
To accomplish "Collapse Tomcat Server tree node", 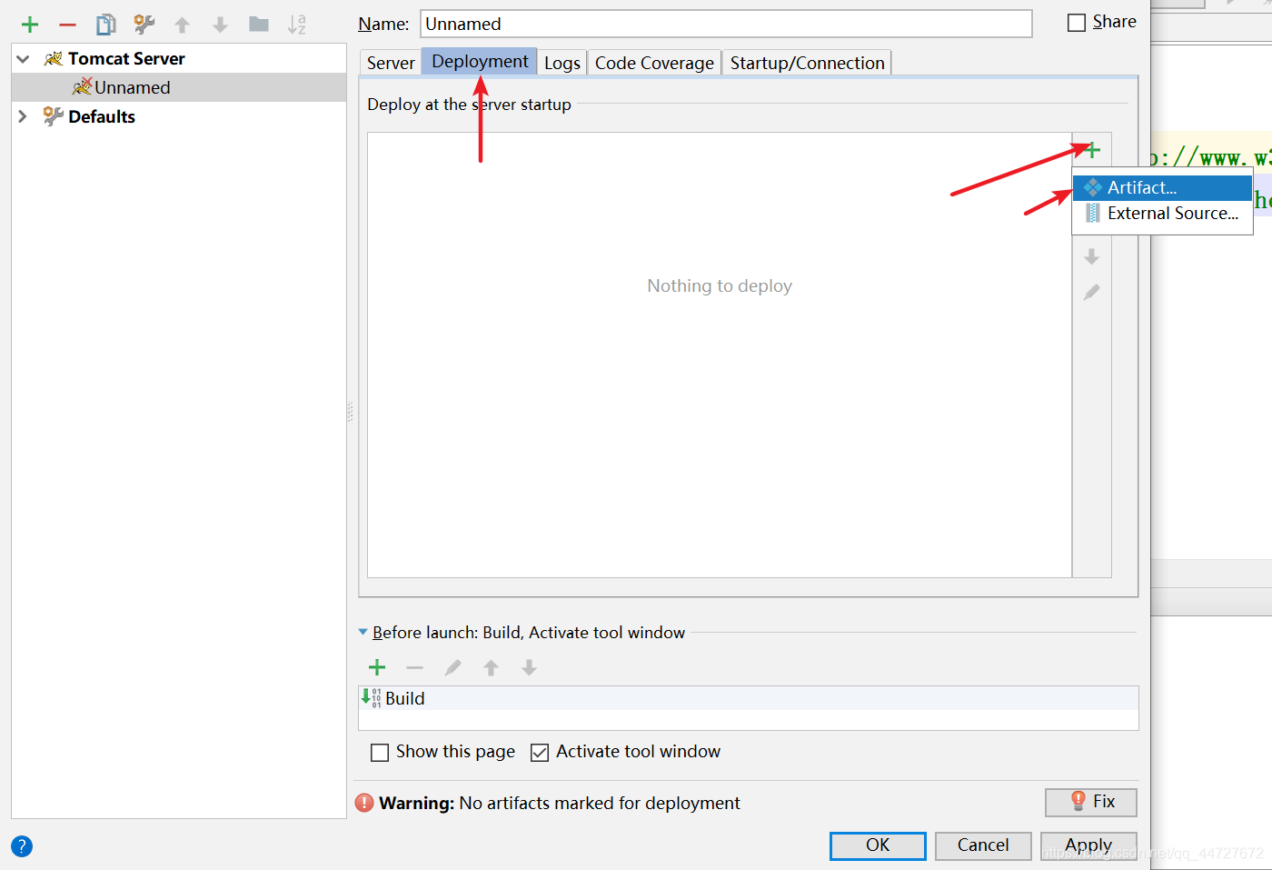I will pyautogui.click(x=23, y=59).
